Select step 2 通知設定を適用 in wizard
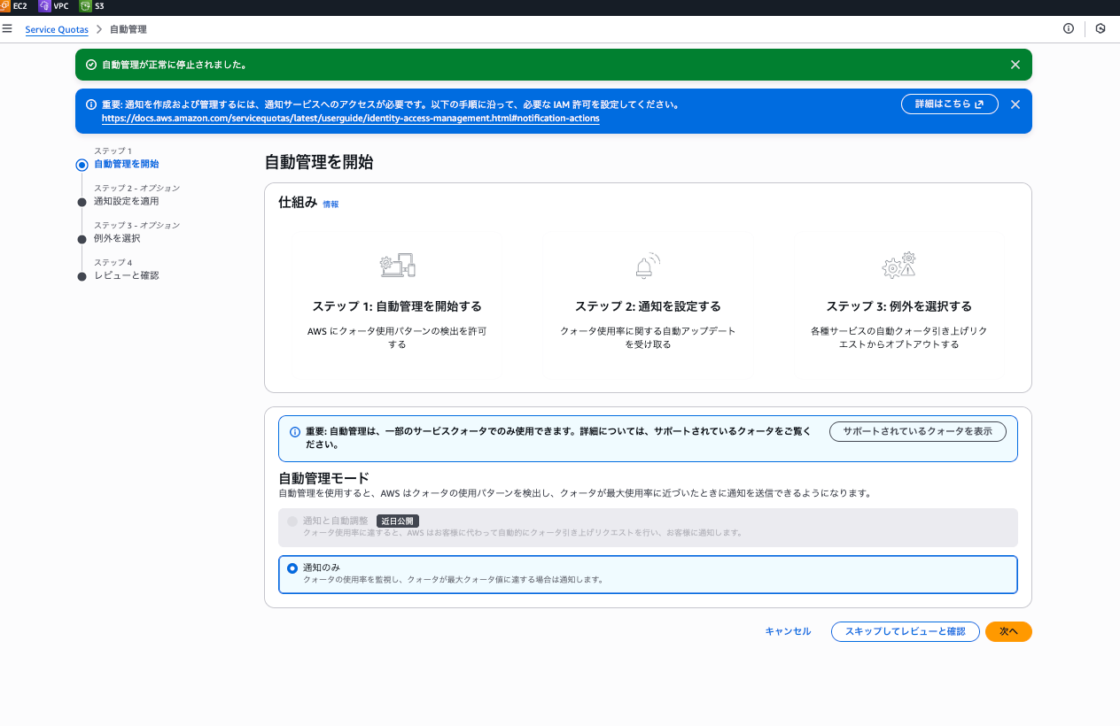 click(x=127, y=201)
